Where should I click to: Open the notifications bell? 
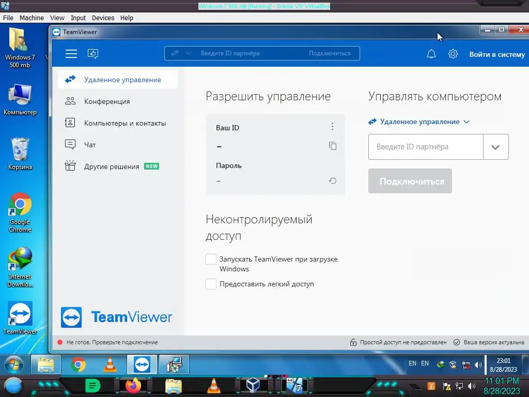pos(431,54)
